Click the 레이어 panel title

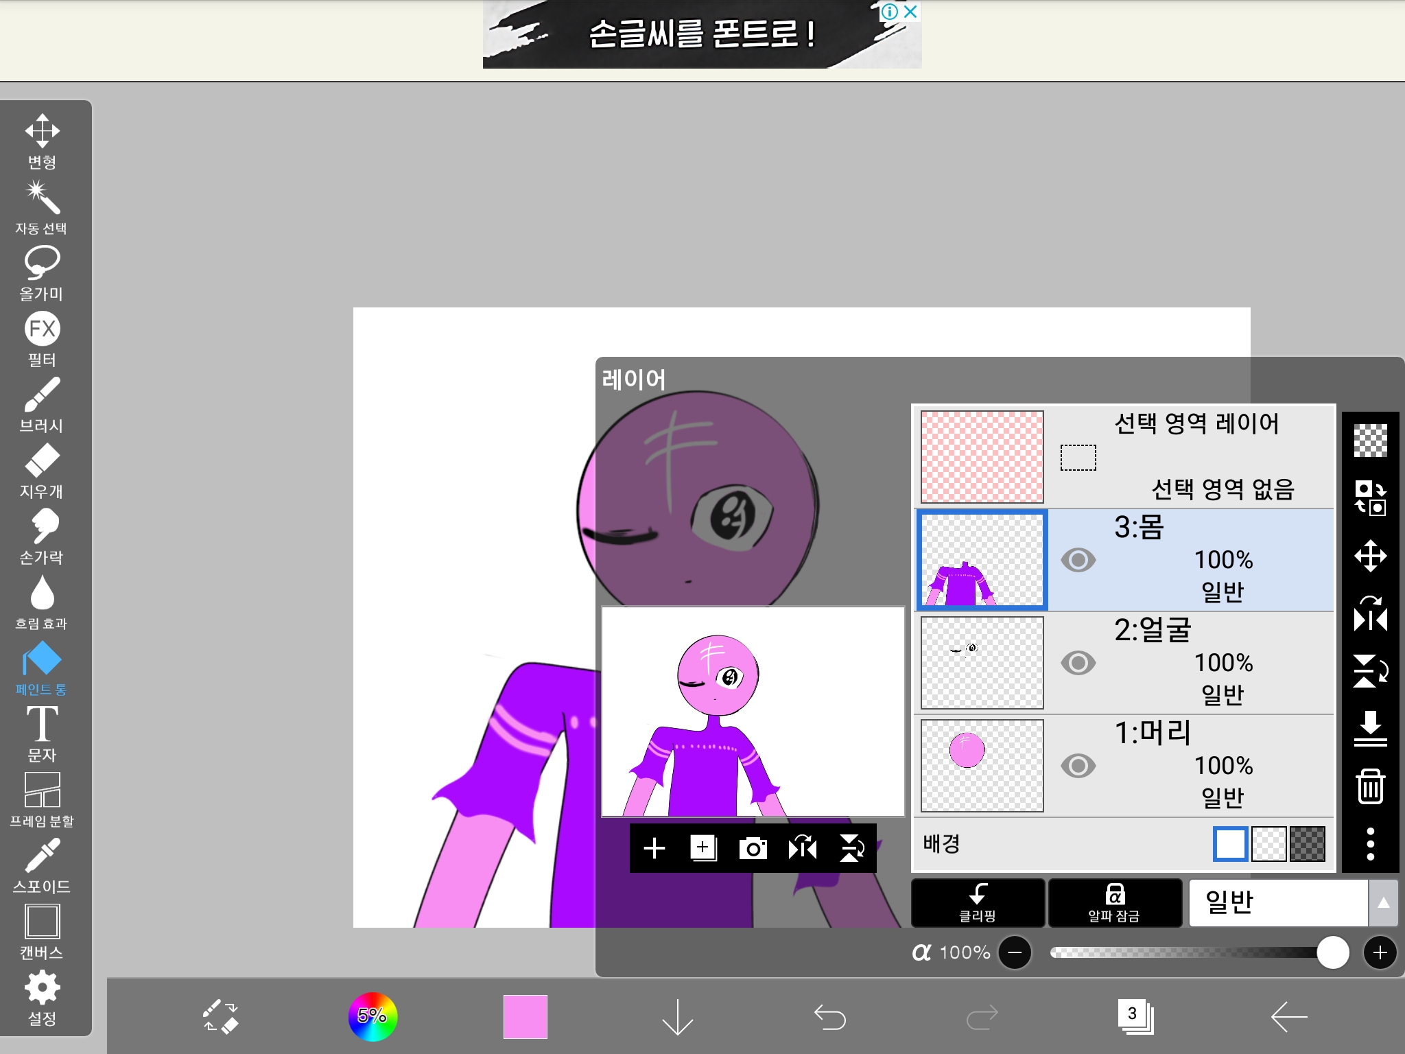(634, 379)
